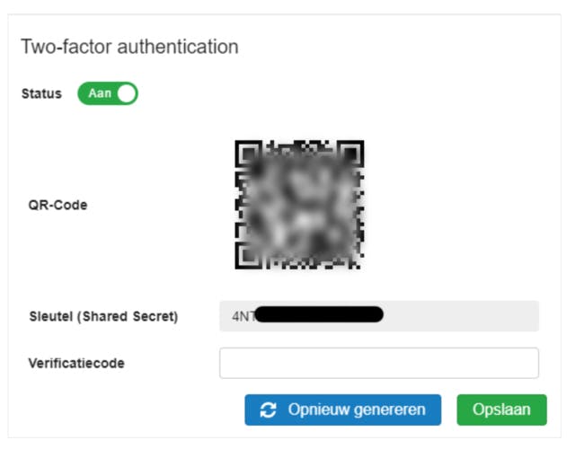575x449 pixels.
Task: Click the QR code's bottom-left finder square
Action: pos(248,255)
